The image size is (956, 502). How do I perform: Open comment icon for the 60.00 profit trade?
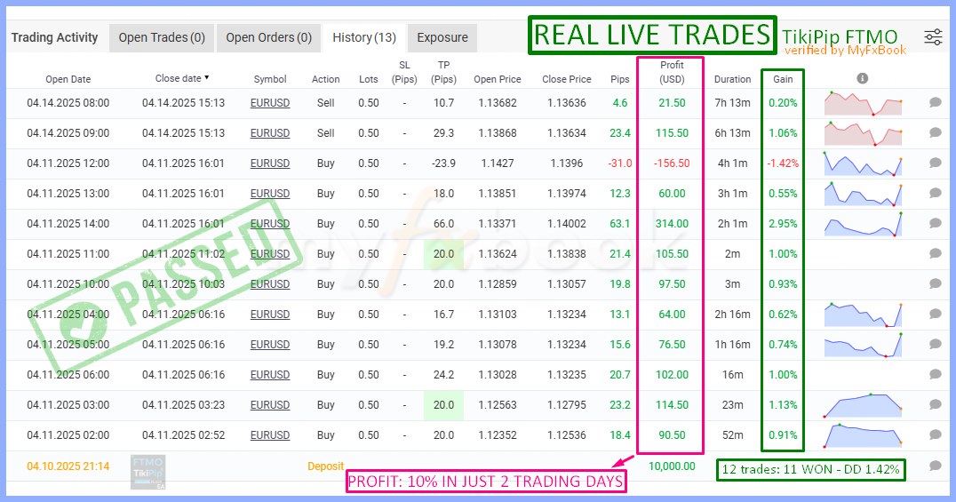tap(936, 194)
